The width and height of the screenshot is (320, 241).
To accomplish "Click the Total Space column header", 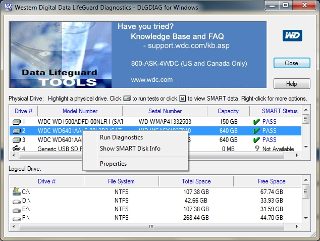I will pos(196,181).
